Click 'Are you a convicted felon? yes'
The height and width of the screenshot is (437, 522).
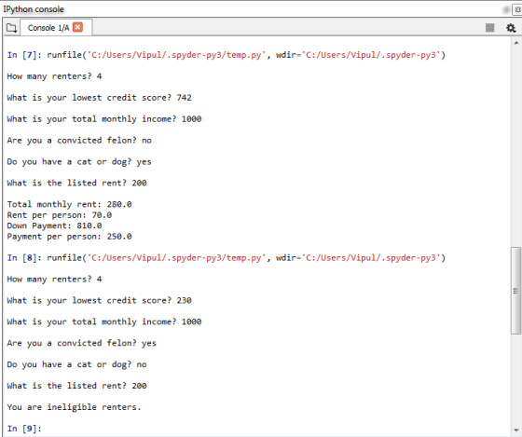click(x=82, y=343)
